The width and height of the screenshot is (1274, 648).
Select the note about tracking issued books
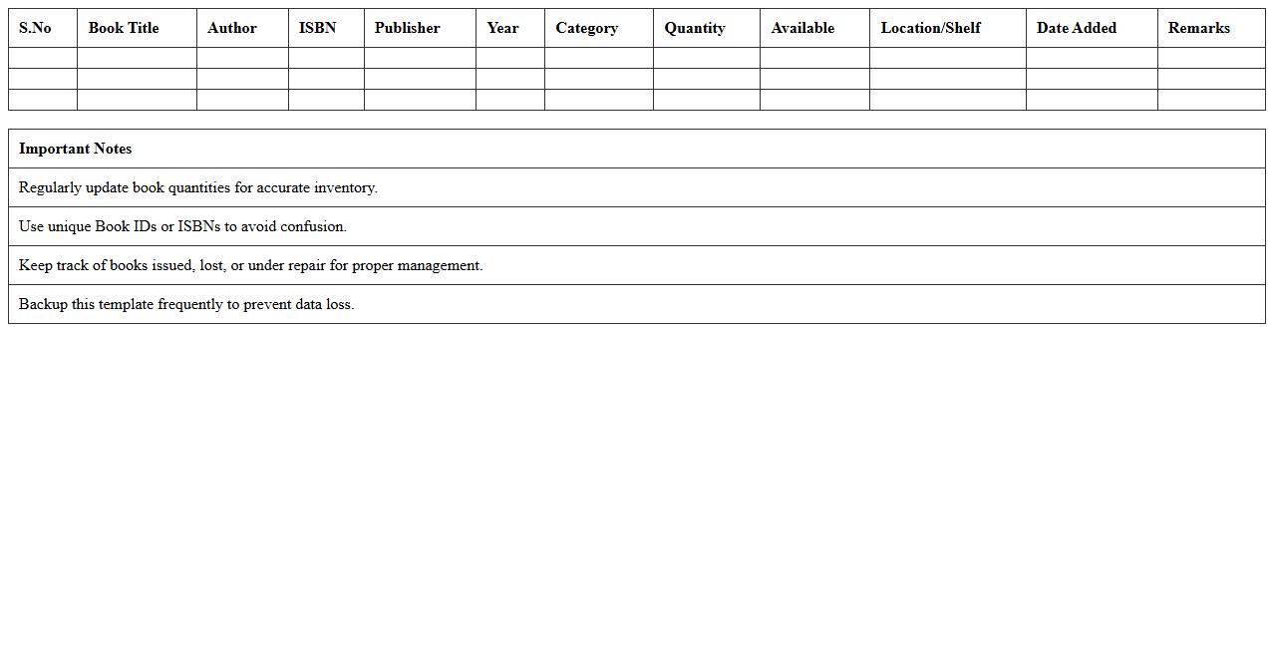(x=250, y=265)
